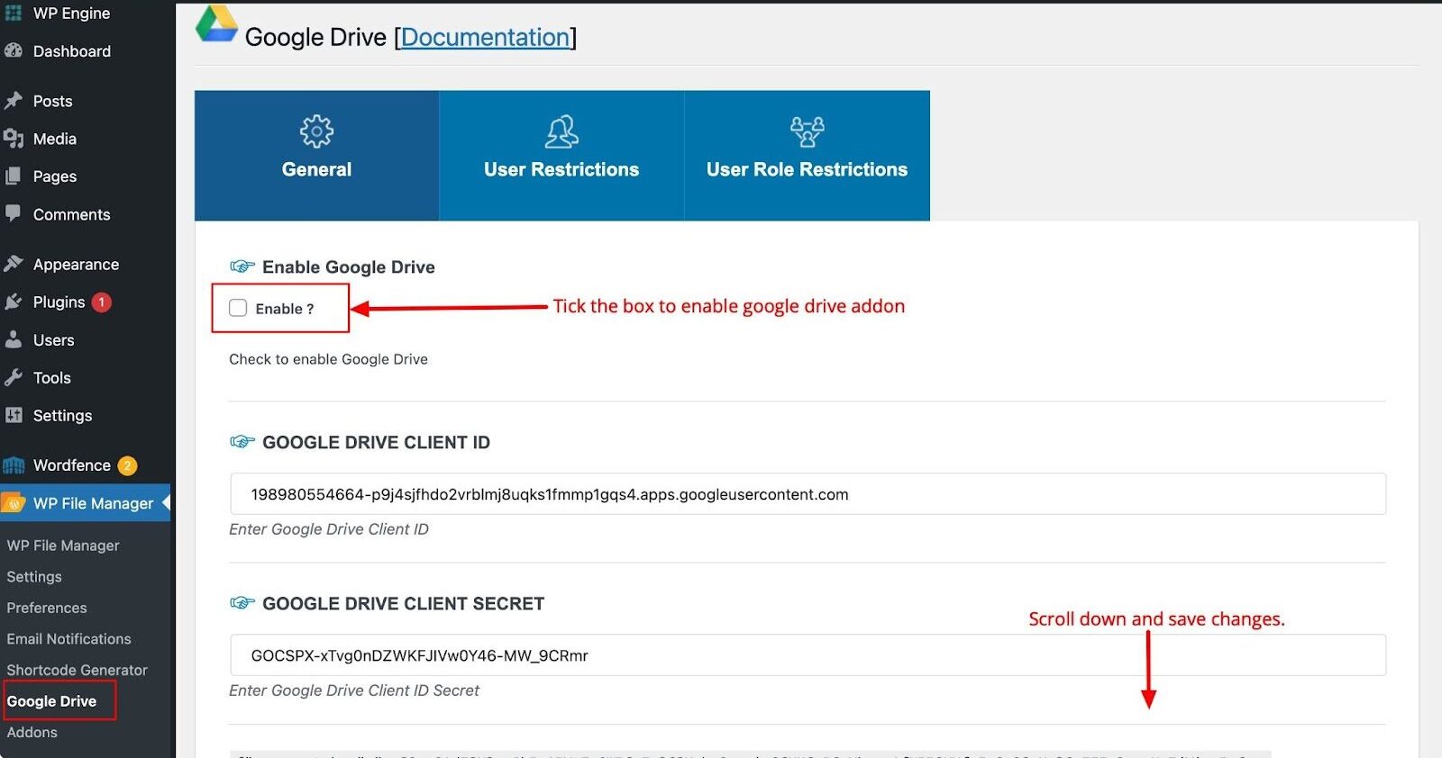
Task: Click the Enable Google Drive heading
Action: coord(349,267)
